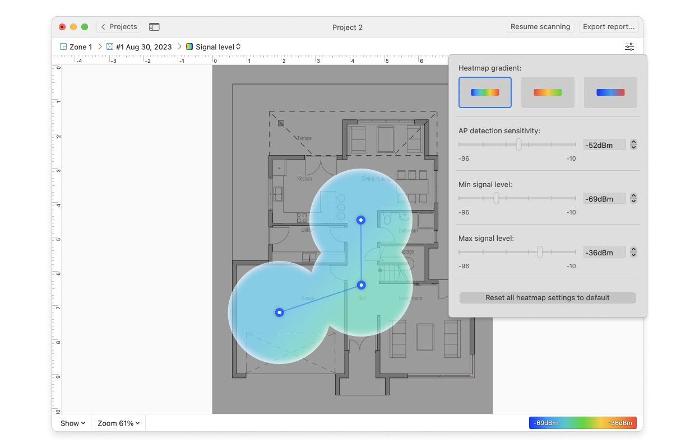Click the measurement point in the Garage

pyautogui.click(x=279, y=312)
